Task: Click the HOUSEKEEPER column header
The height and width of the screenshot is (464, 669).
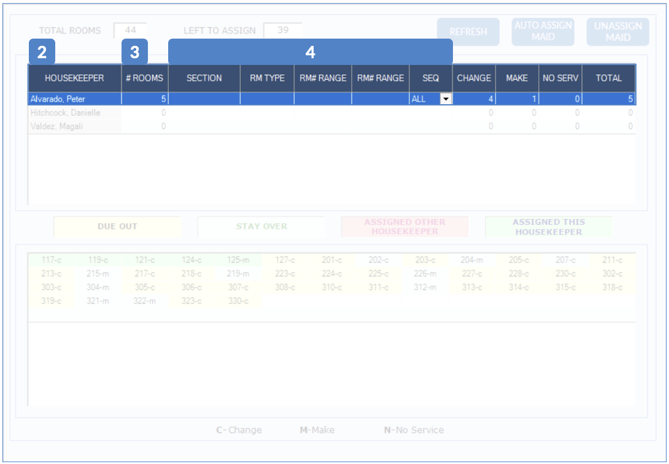Action: coord(74,78)
